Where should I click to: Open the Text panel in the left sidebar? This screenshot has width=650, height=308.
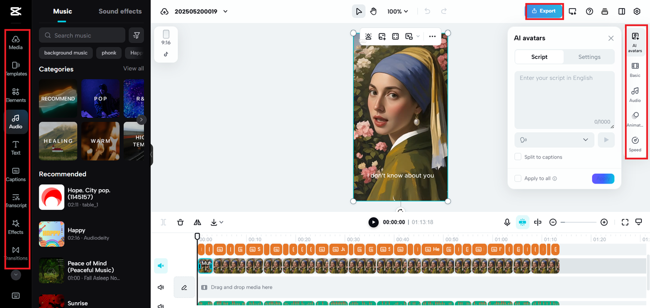16,148
